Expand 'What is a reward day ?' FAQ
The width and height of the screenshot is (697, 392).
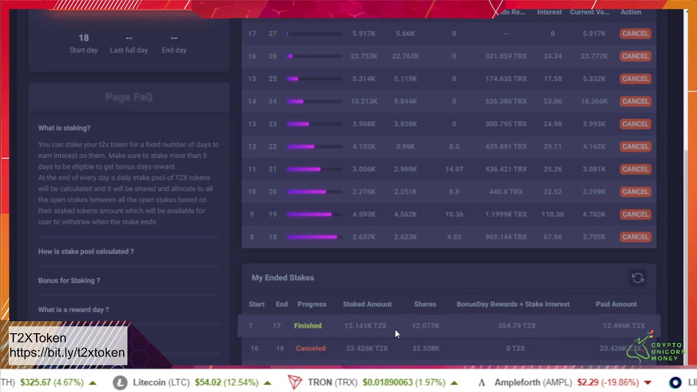pos(74,310)
